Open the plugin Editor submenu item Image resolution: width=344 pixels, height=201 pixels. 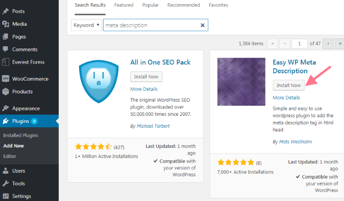pos(10,156)
